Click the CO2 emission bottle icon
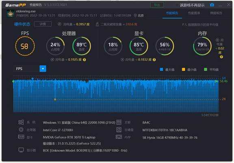This screenshot has width=234, height=163. click(x=97, y=24)
